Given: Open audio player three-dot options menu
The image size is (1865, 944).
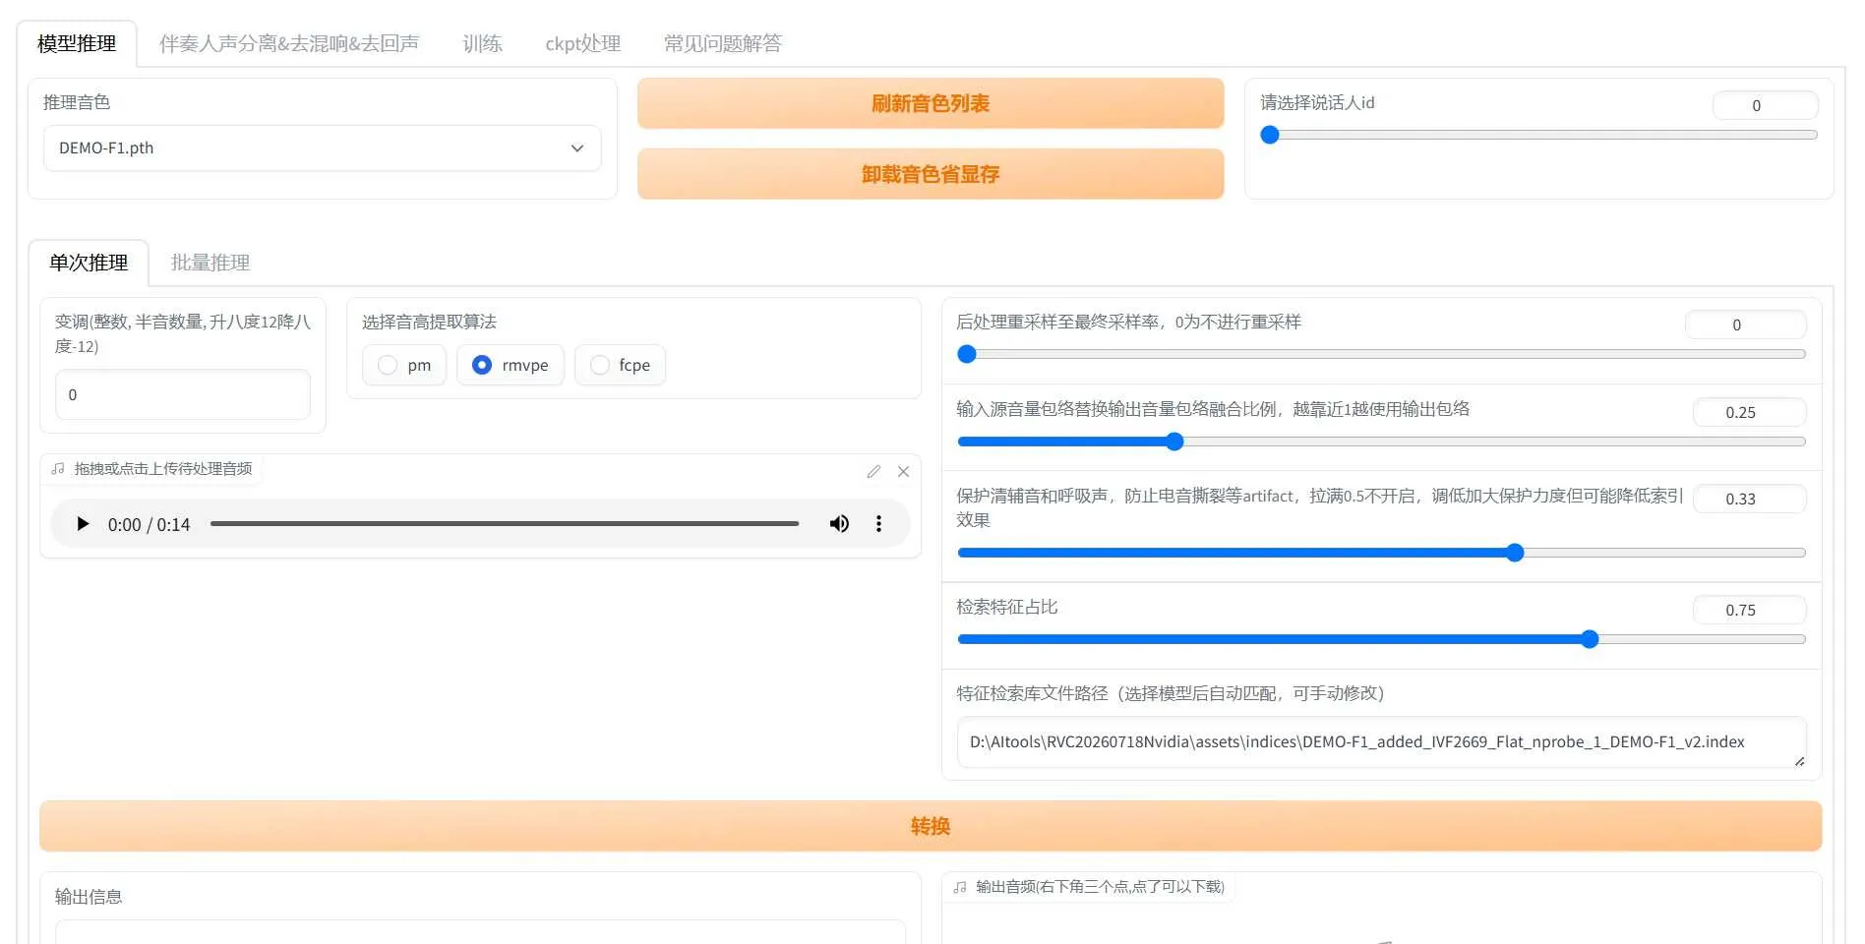Looking at the screenshot, I should tap(878, 524).
